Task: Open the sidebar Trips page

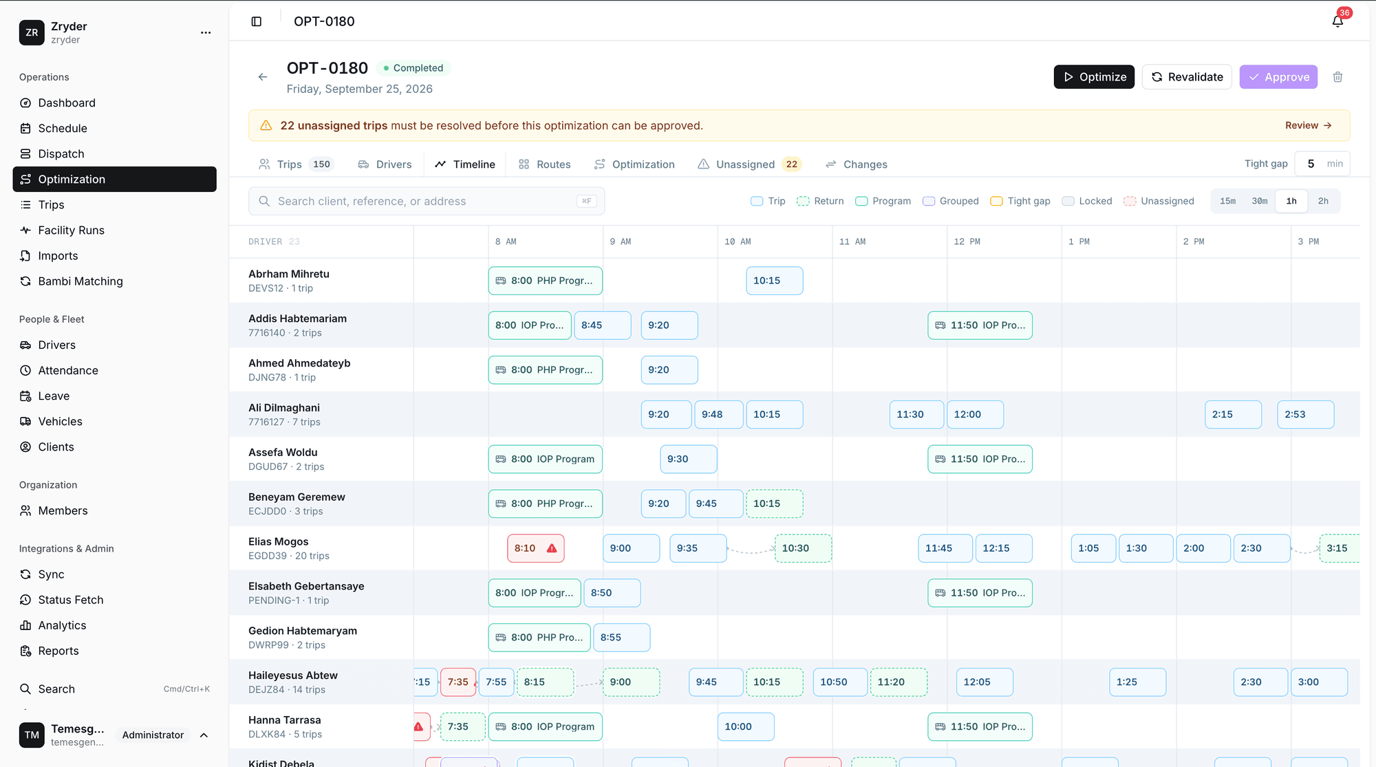Action: click(114, 204)
